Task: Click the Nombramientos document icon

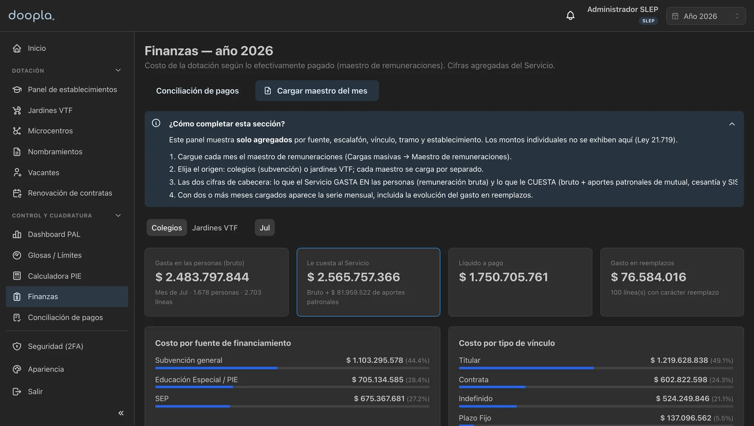Action: pos(17,152)
